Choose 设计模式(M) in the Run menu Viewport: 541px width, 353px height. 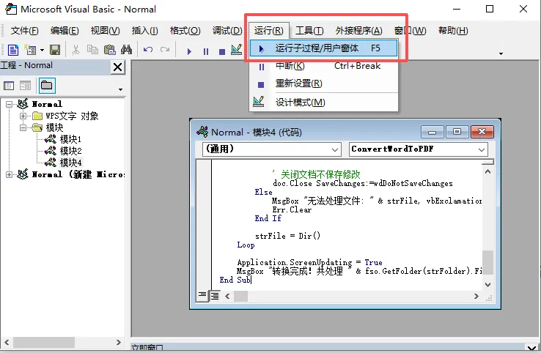323,102
